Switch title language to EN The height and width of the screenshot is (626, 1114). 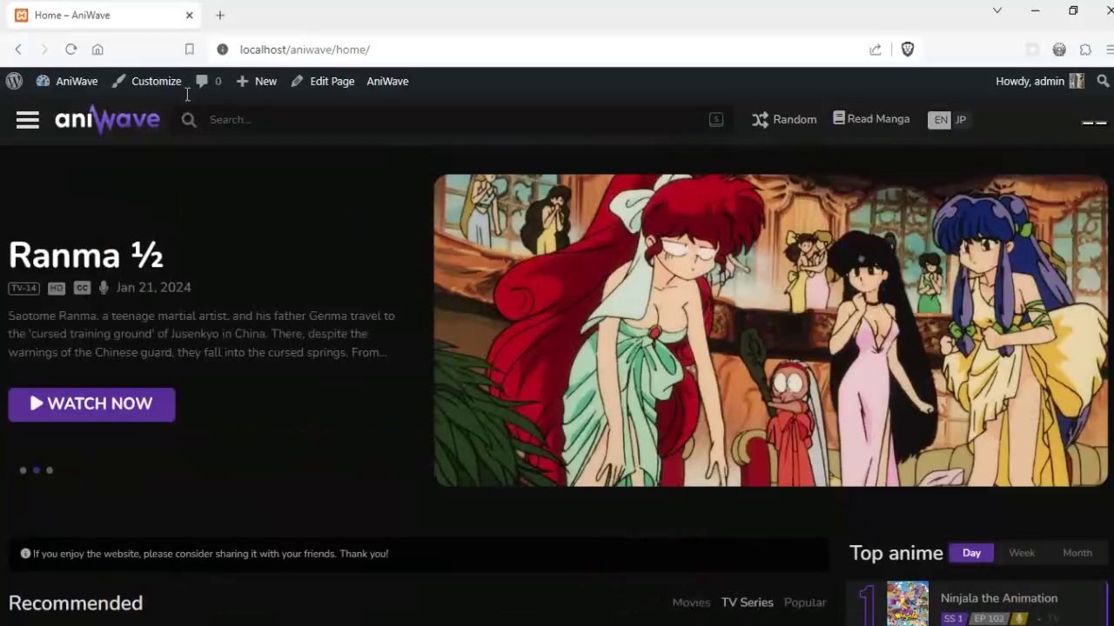coord(940,120)
